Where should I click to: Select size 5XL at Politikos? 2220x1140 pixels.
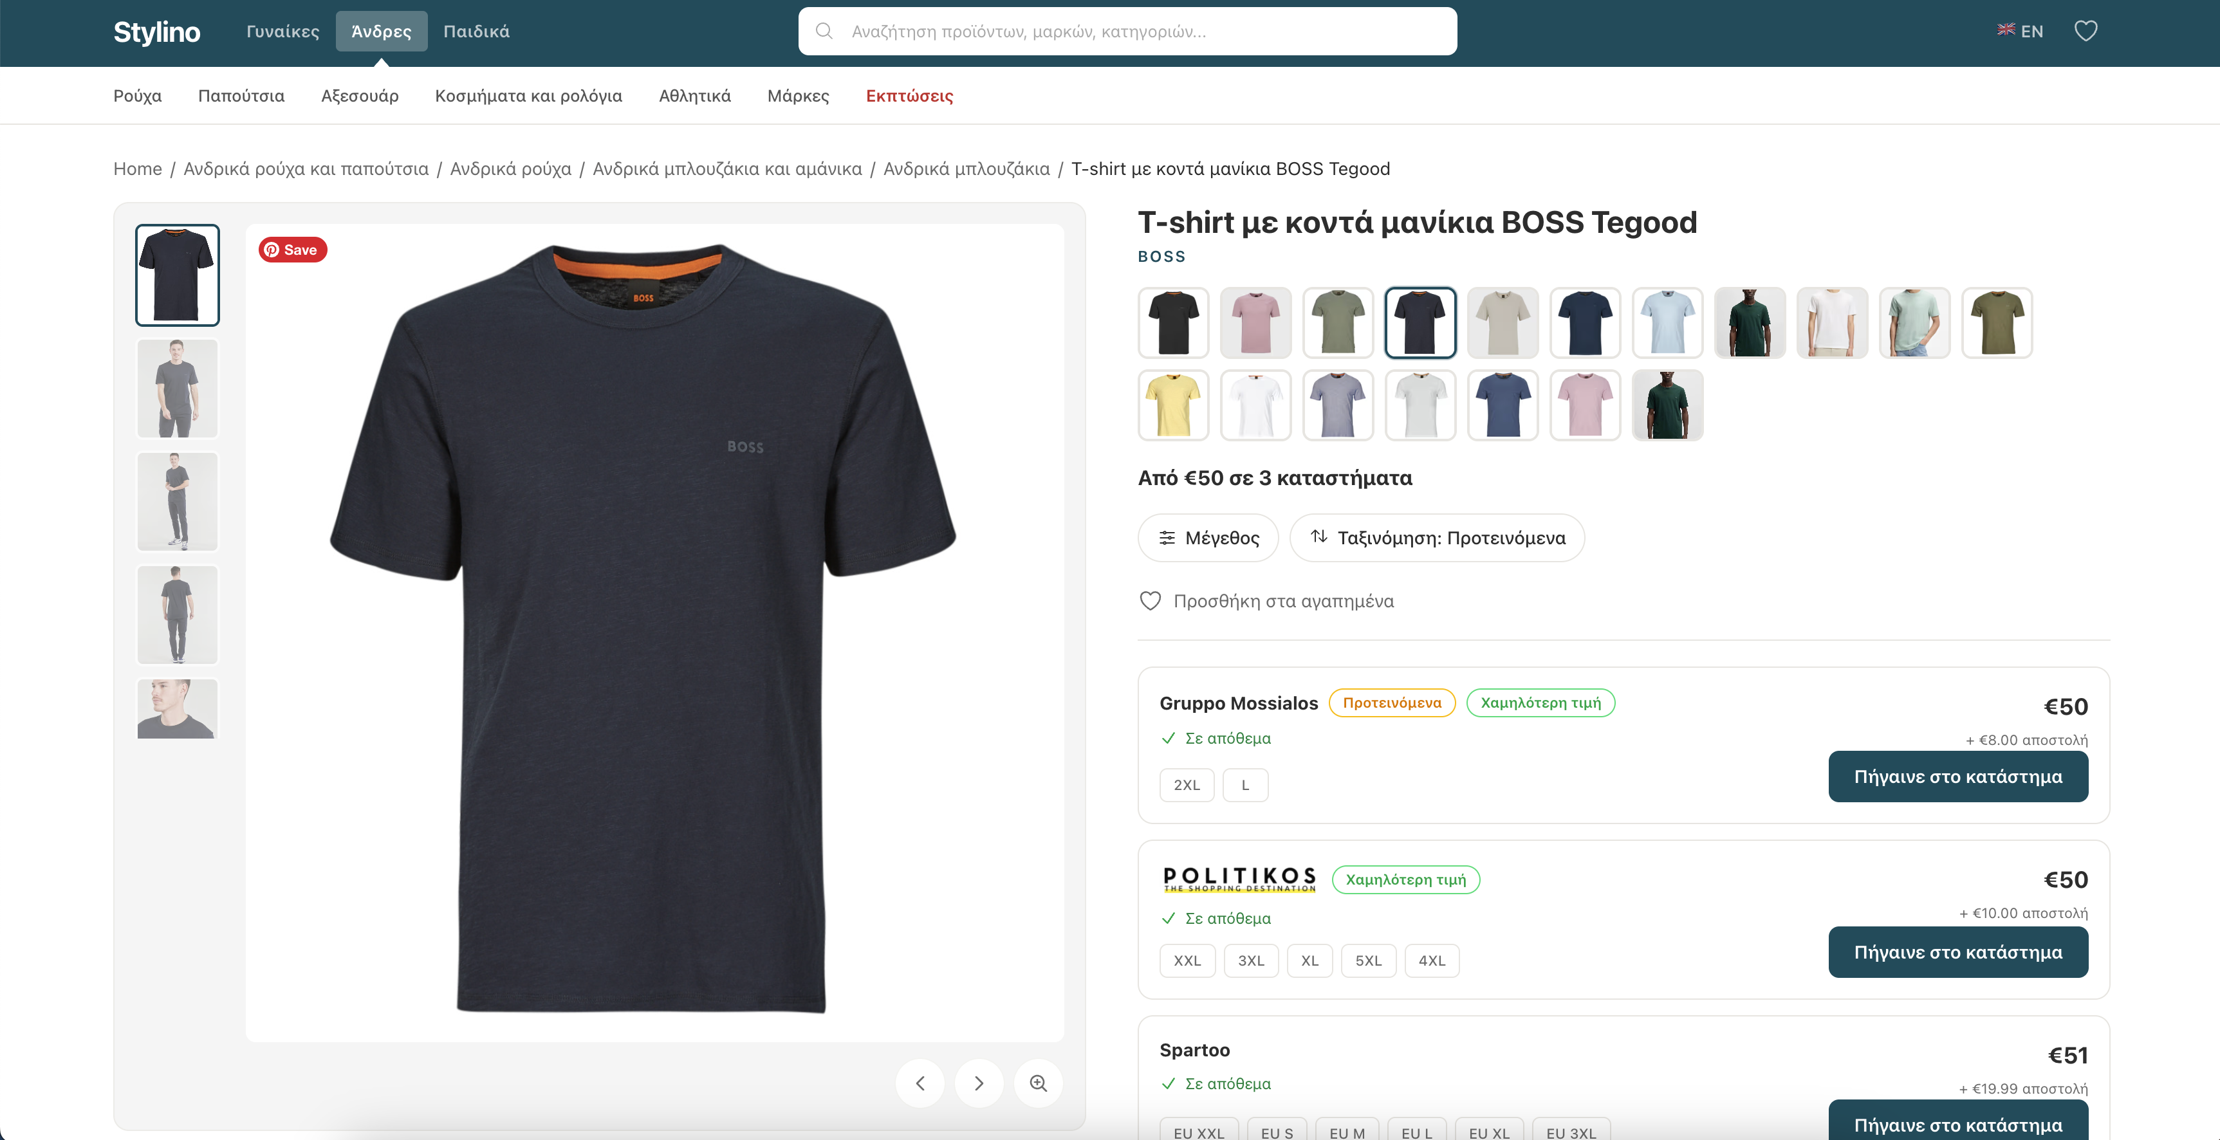pos(1367,961)
